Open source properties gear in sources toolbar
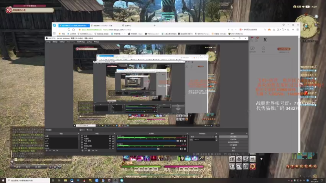 (89, 150)
